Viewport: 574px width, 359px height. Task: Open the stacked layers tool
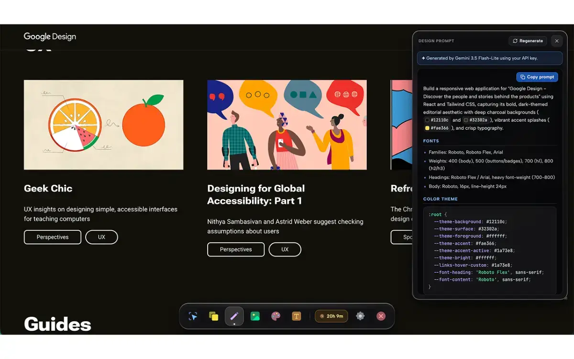click(214, 316)
